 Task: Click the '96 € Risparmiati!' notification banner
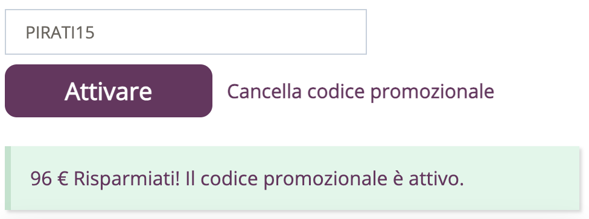coord(292,178)
